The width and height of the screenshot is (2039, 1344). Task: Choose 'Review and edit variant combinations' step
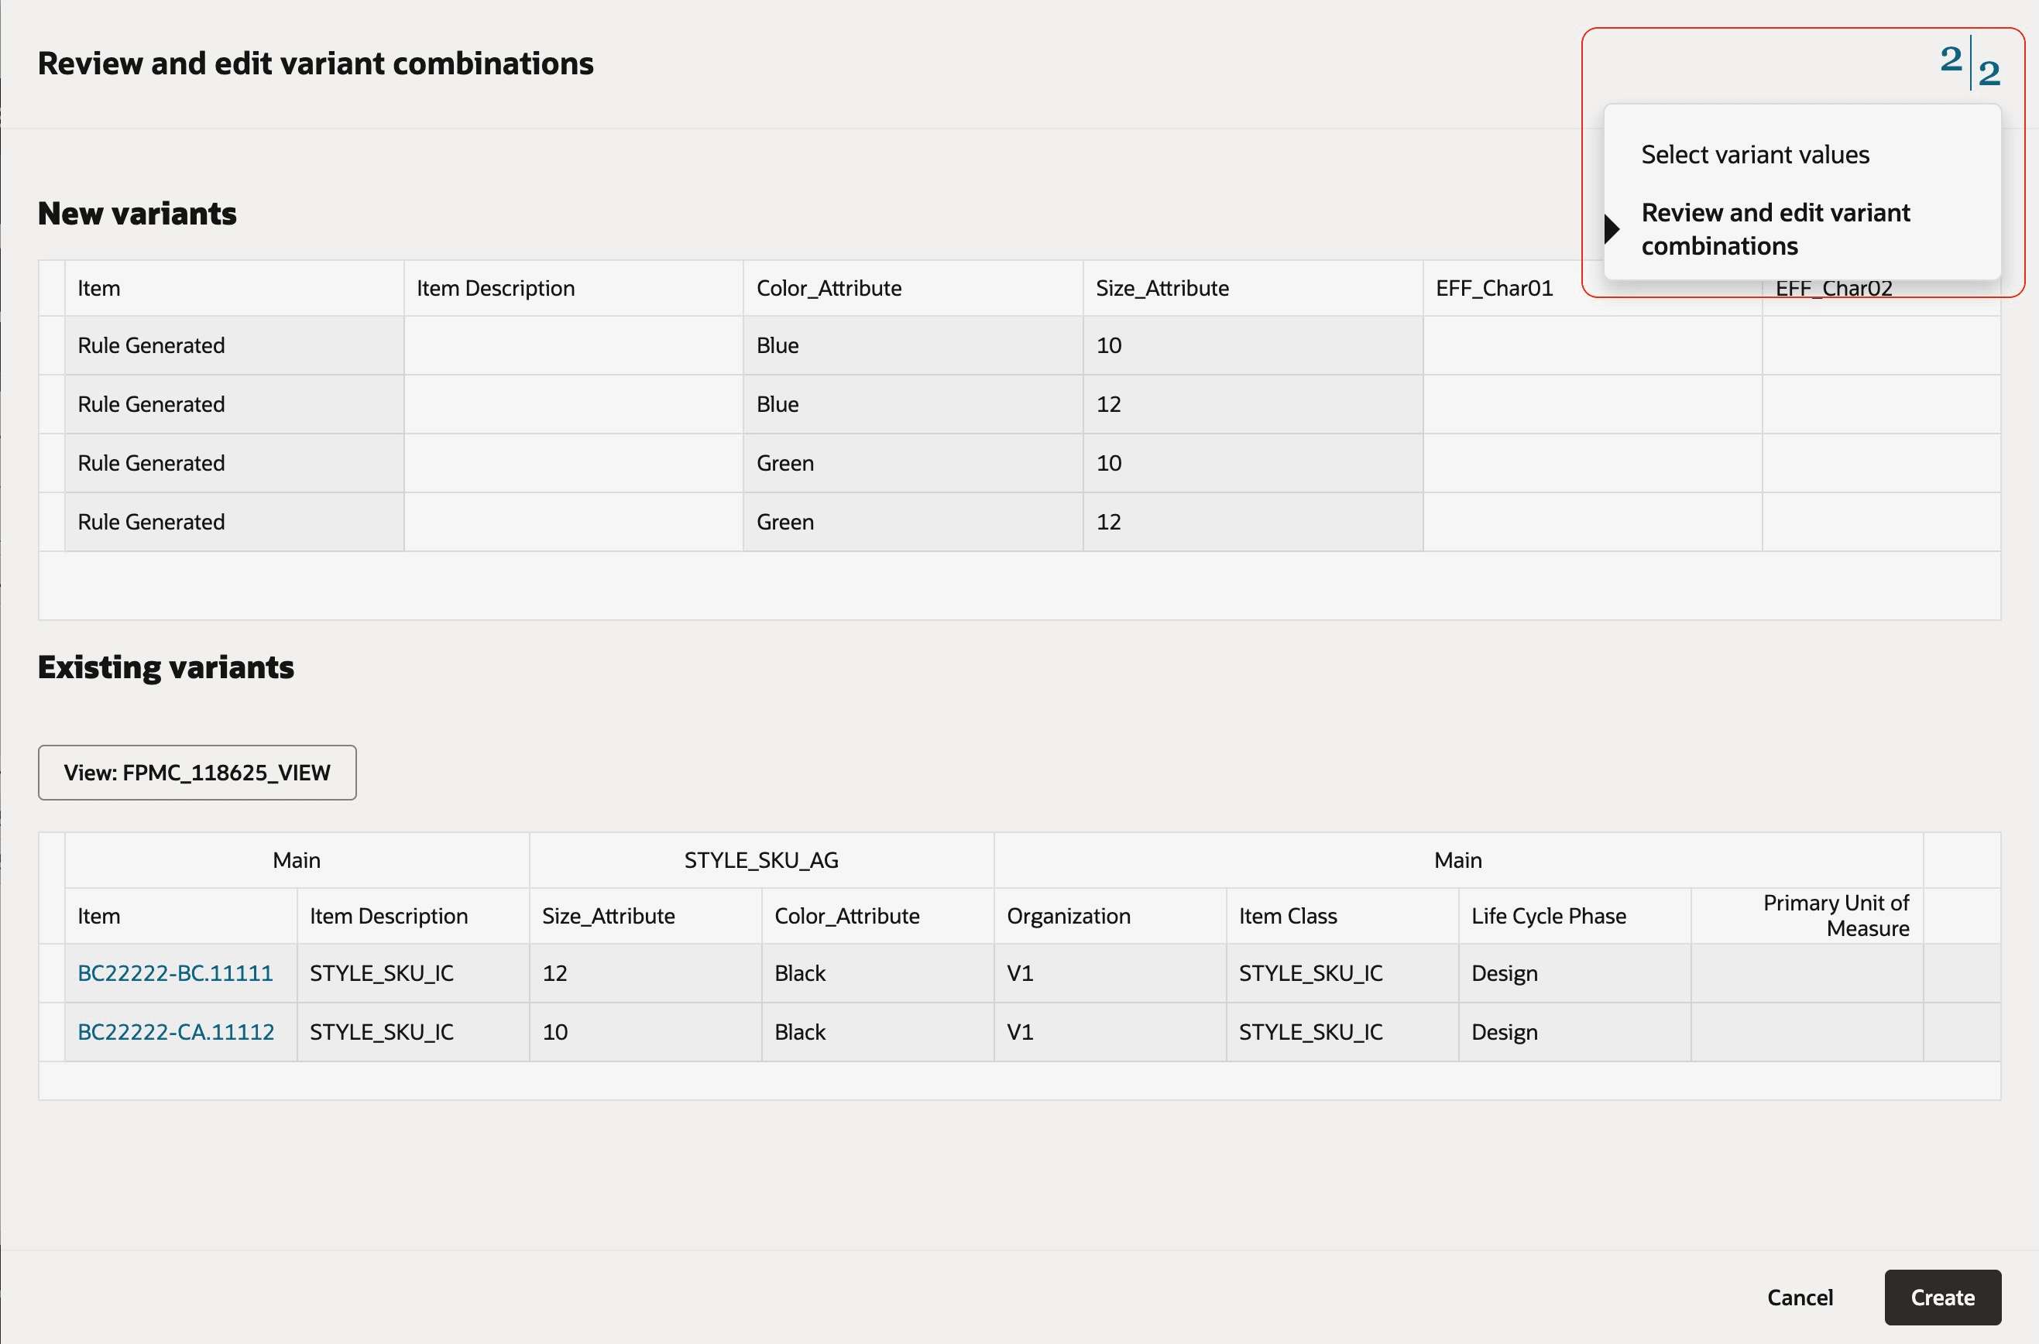pos(1775,229)
